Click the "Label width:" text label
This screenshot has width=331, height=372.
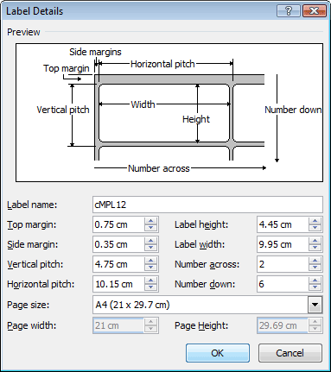200,244
